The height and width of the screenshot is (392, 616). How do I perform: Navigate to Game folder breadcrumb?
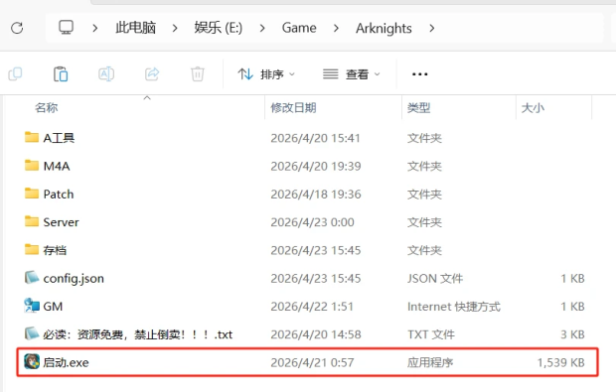tap(299, 28)
